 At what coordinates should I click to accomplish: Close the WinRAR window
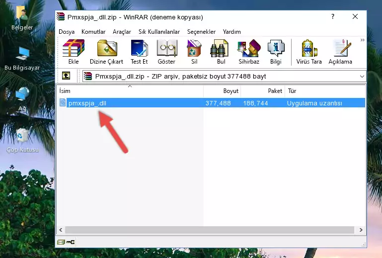(355, 16)
